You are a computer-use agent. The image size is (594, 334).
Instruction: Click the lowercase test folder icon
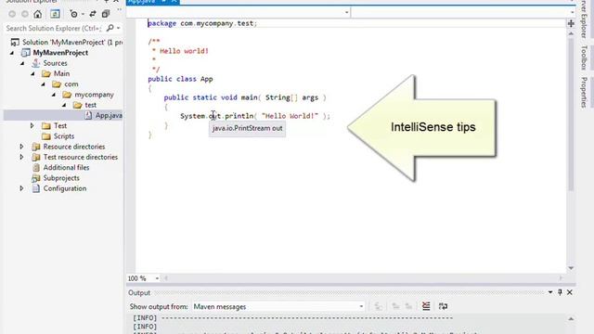78,105
